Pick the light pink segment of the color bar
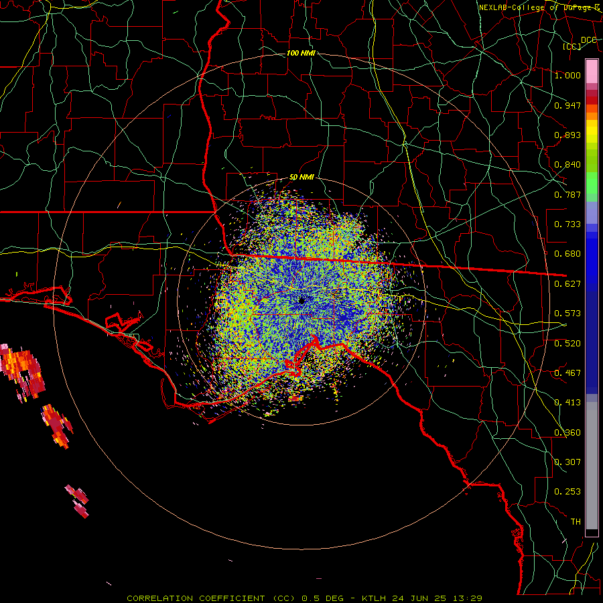Image resolution: width=603 pixels, height=603 pixels. (x=592, y=71)
